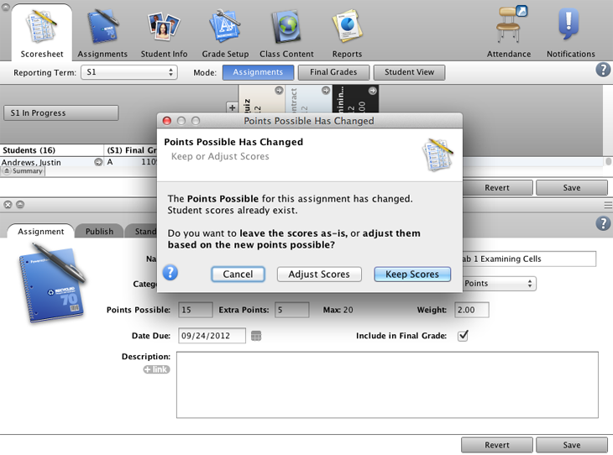Open the Assignments toolbar icon
This screenshot has height=455, width=613.
(x=102, y=31)
